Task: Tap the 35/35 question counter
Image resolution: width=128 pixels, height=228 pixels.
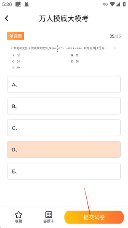Action: point(115,36)
